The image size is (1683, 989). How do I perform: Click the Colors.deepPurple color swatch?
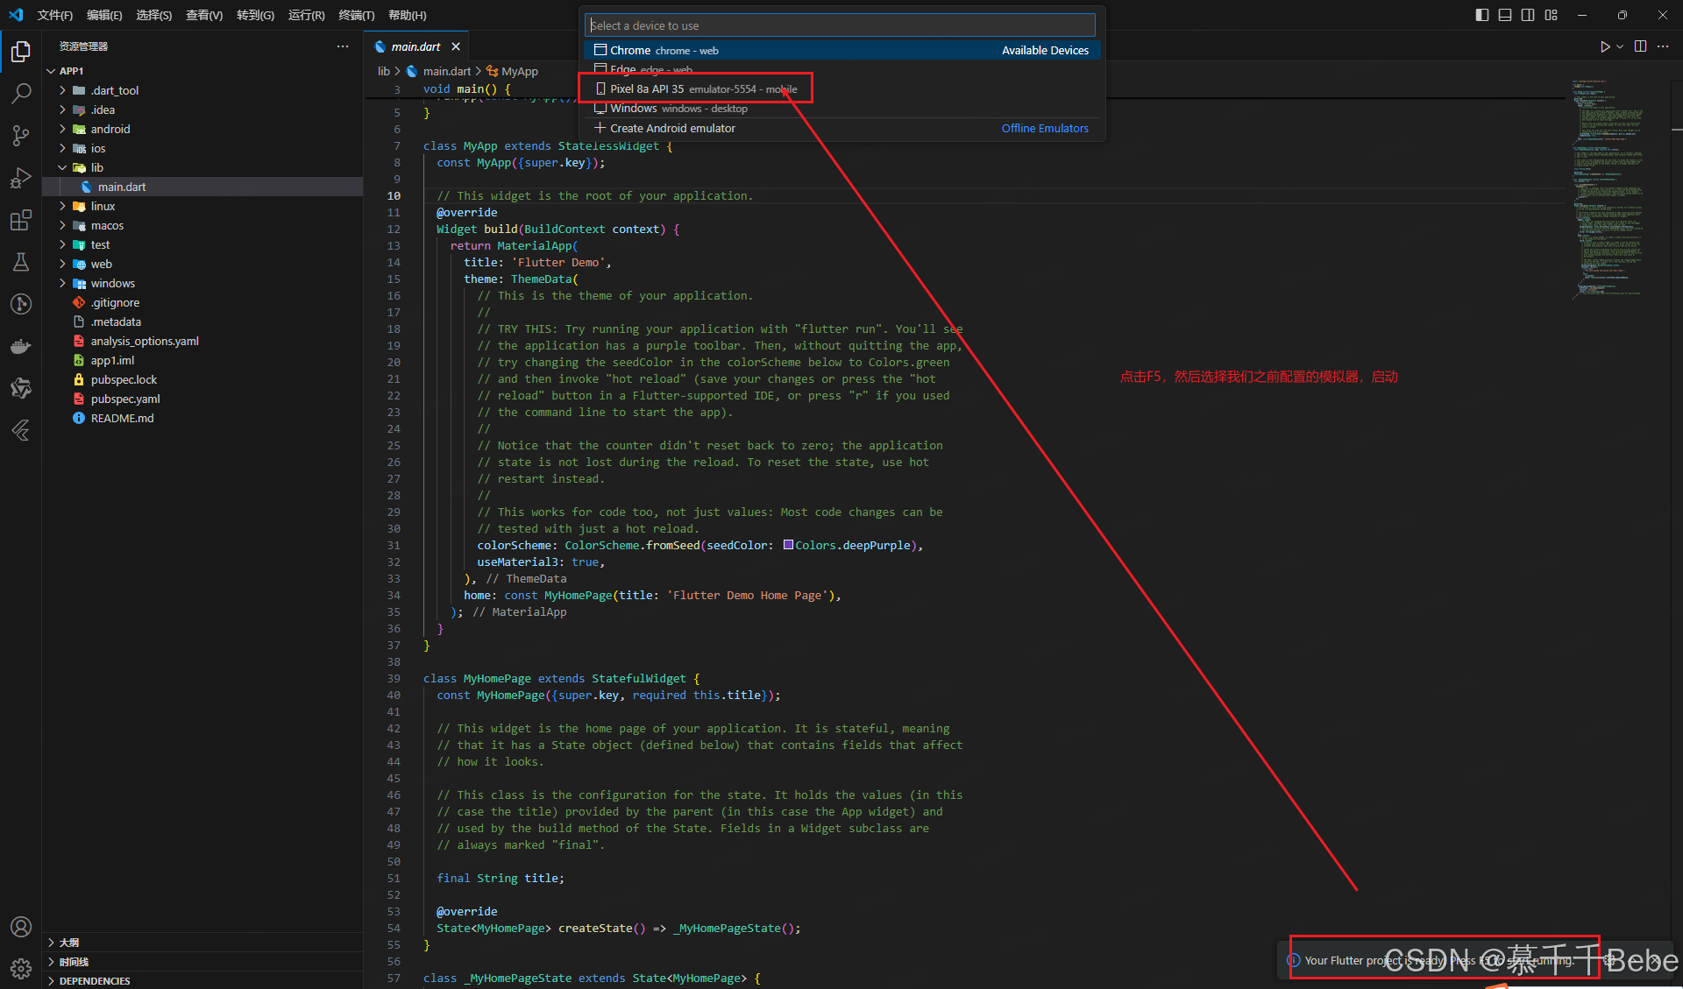788,545
